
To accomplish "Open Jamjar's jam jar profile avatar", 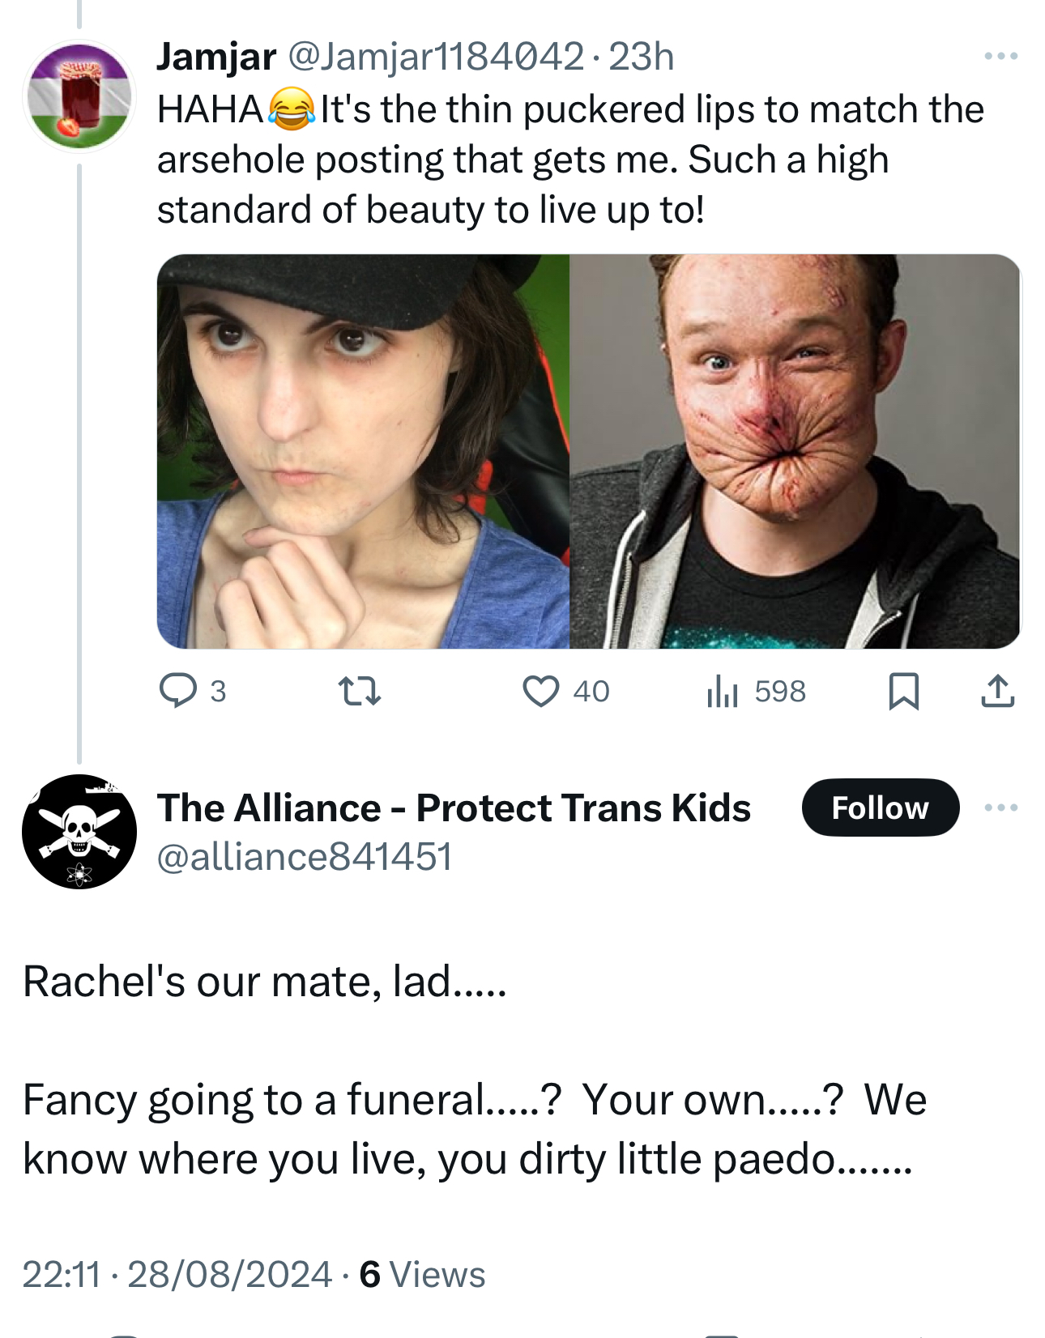I will click(x=79, y=96).
